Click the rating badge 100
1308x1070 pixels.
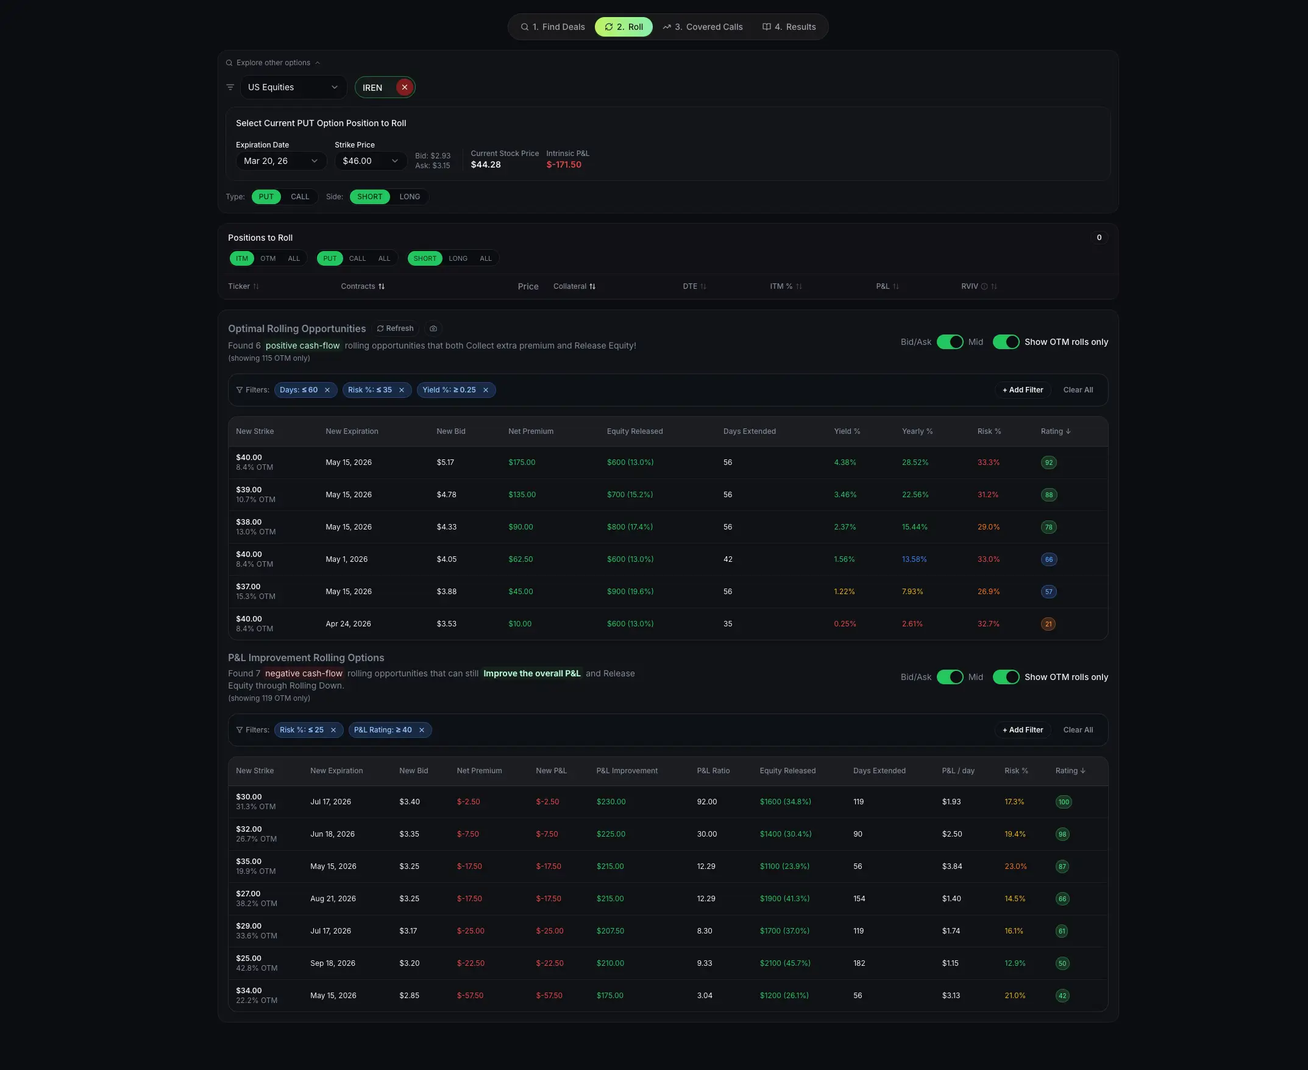point(1064,802)
